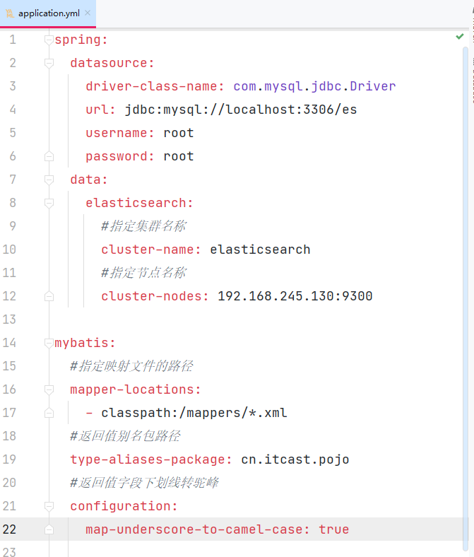The width and height of the screenshot is (474, 557).
Task: Click the elasticsearch cluster name value
Action: click(x=260, y=250)
